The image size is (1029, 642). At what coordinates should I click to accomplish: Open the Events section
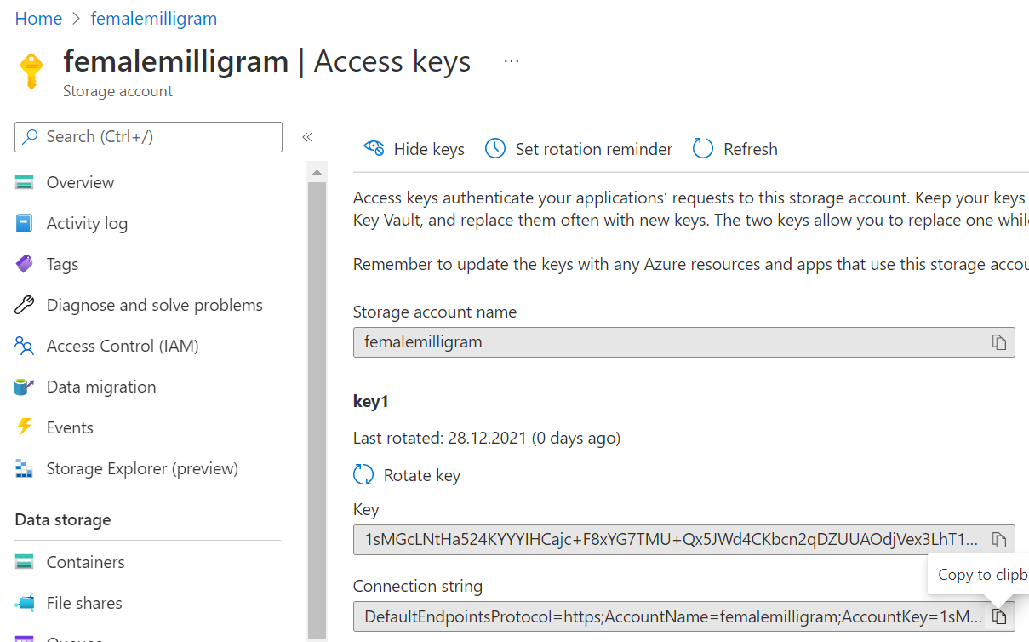(69, 427)
